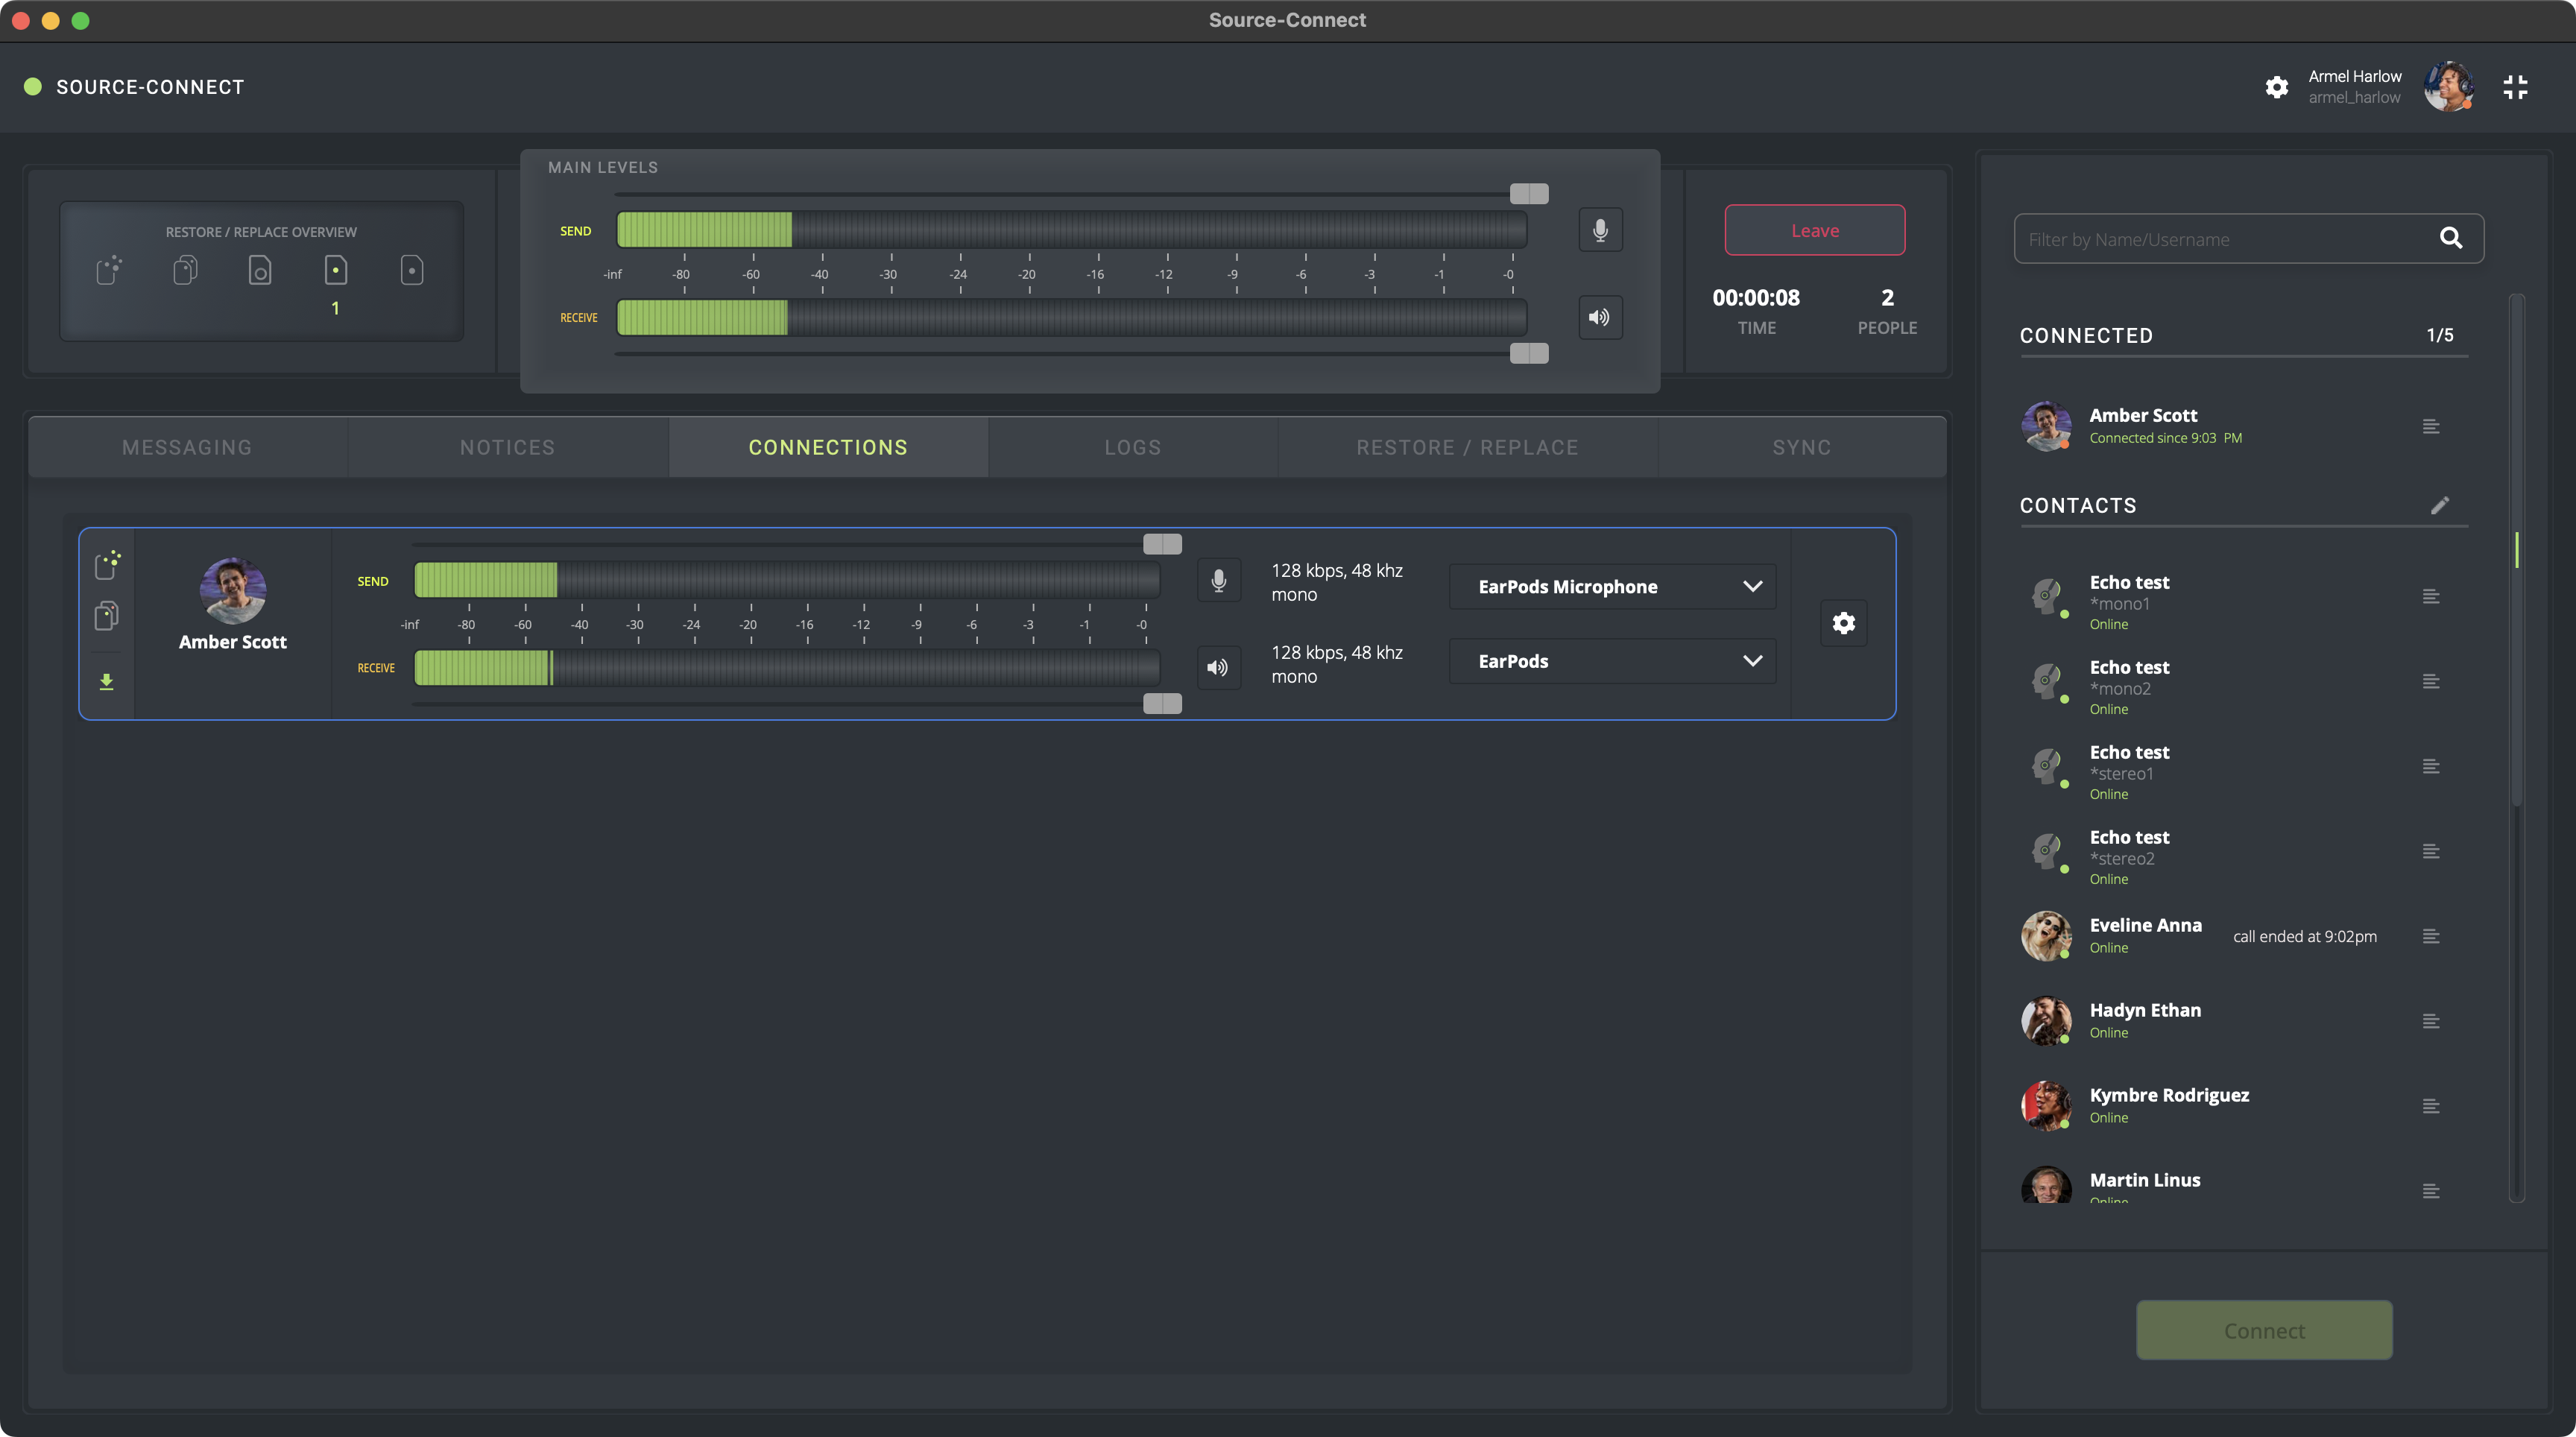Open options menu icon for Kymbre Rodriguez
Screen dimensions: 2576x1437
(x=2431, y=1106)
